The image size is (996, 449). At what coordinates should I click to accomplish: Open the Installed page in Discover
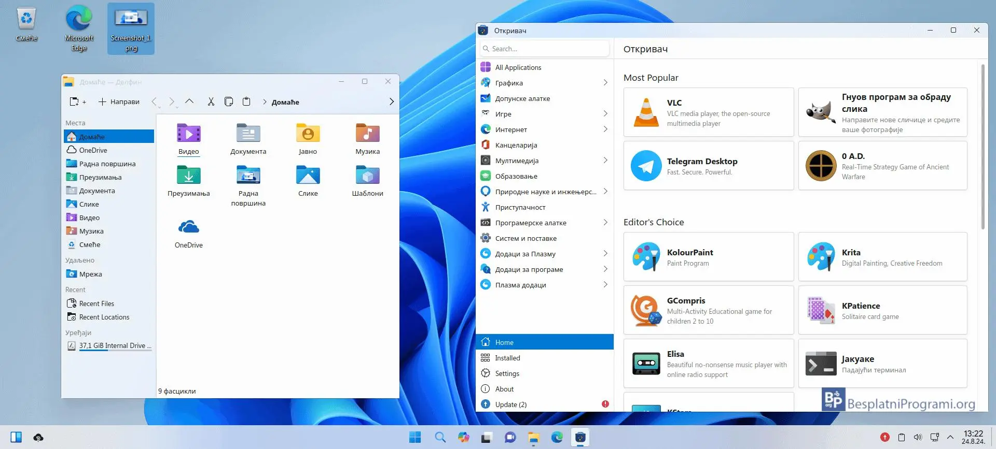(x=545, y=358)
